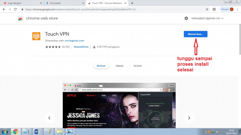The width and height of the screenshot is (241, 135).
Task: Click the address bar URL
Action: pos(80,9)
